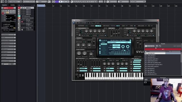
Task: Expand the Sylenth1 section in Inspector
Action: (9, 64)
